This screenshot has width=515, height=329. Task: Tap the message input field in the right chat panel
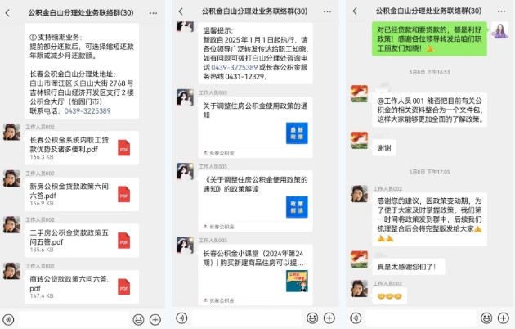tap(421, 318)
